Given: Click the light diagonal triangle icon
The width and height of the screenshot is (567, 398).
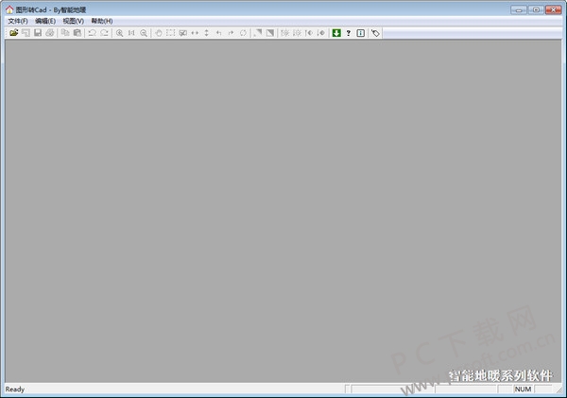Looking at the screenshot, I should pyautogui.click(x=258, y=33).
